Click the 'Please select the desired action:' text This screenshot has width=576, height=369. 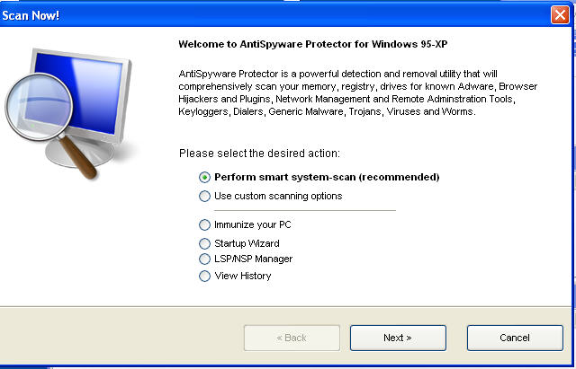(259, 154)
